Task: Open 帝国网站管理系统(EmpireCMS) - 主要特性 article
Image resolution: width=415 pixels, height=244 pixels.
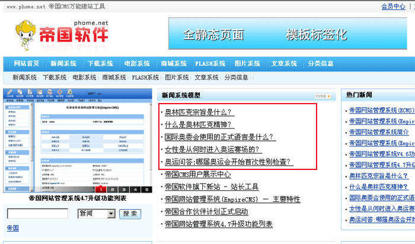Action: (232, 200)
